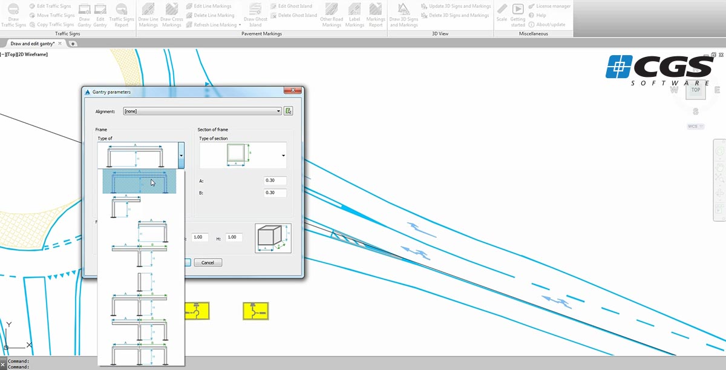Choose Move Traffic Signs command

point(51,15)
